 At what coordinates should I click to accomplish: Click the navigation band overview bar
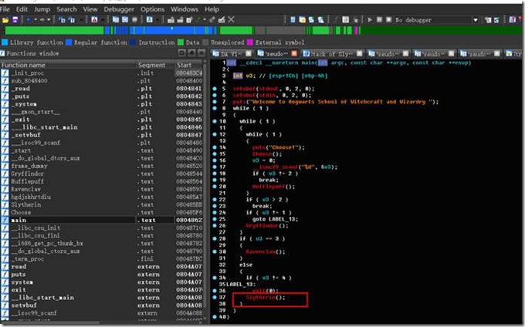click(262, 31)
